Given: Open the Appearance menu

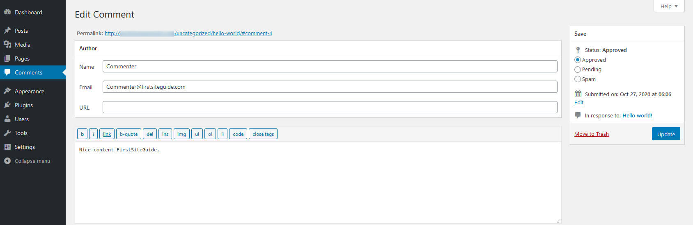Looking at the screenshot, I should [x=33, y=91].
